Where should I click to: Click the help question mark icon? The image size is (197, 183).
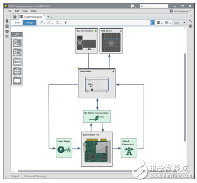(171, 11)
